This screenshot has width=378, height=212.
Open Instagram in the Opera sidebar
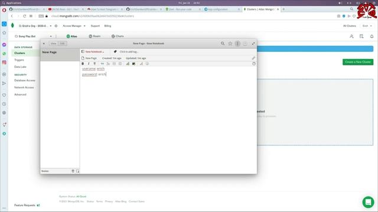point(4,62)
